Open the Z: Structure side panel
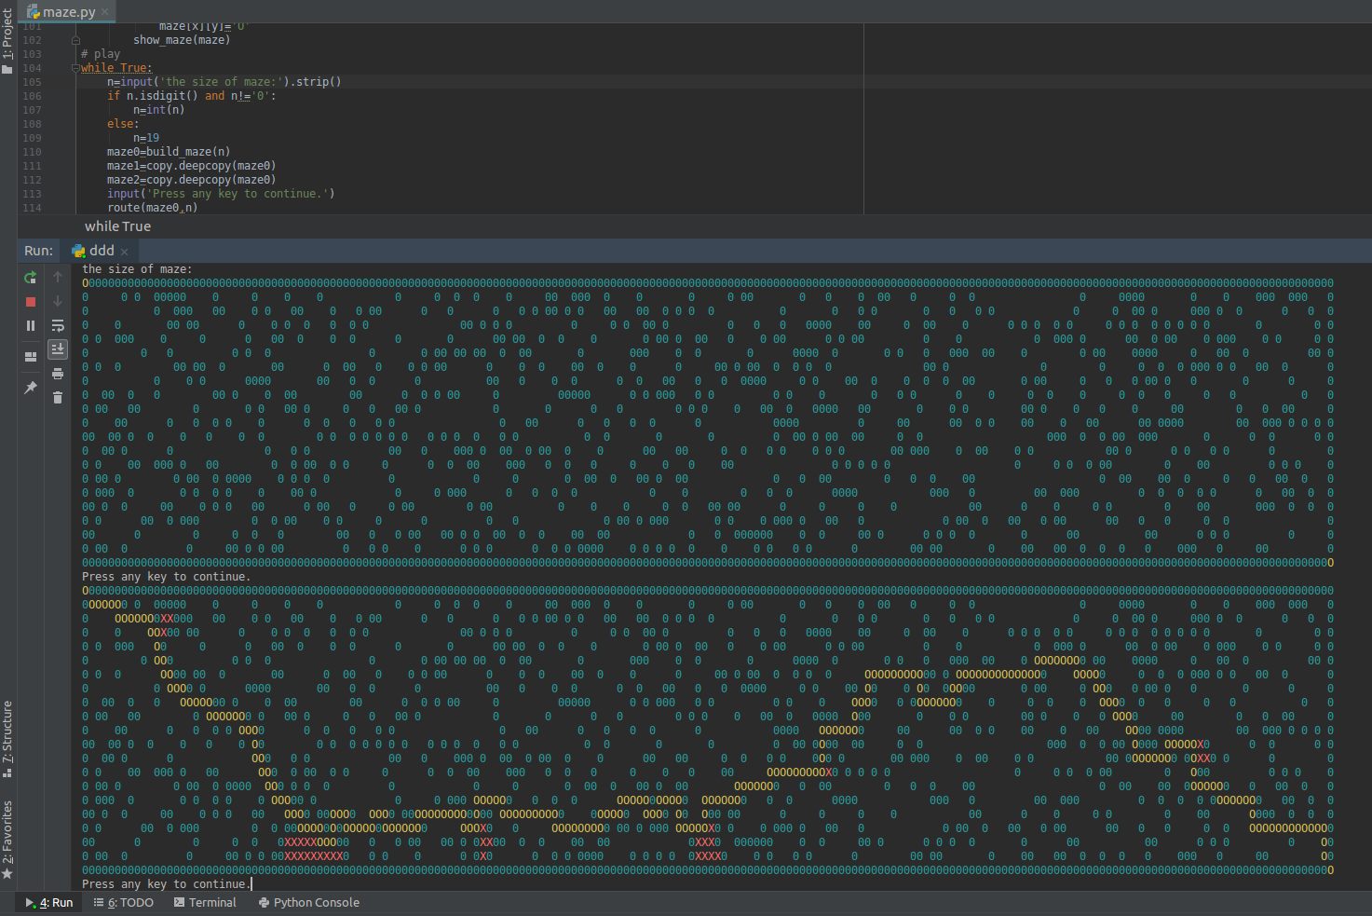Viewport: 1372px width, 916px height. (x=7, y=740)
